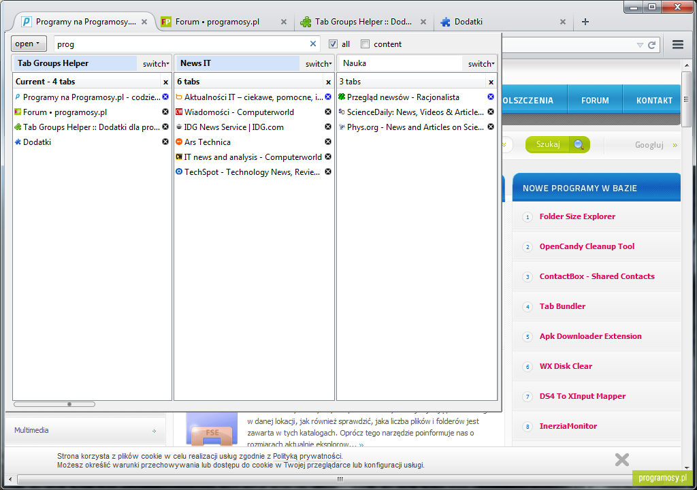Click the green Szukaj search button

[557, 144]
